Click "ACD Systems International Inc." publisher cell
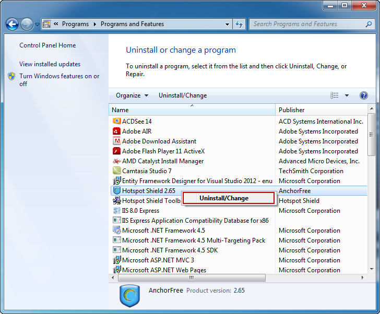The width and height of the screenshot is (380, 314). click(x=321, y=122)
